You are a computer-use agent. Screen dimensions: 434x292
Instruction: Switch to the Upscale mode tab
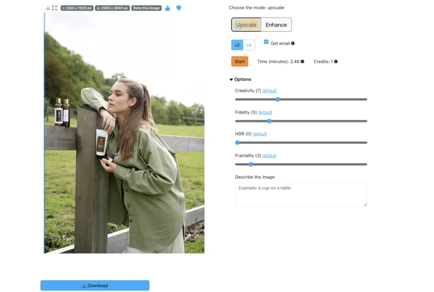pos(246,25)
